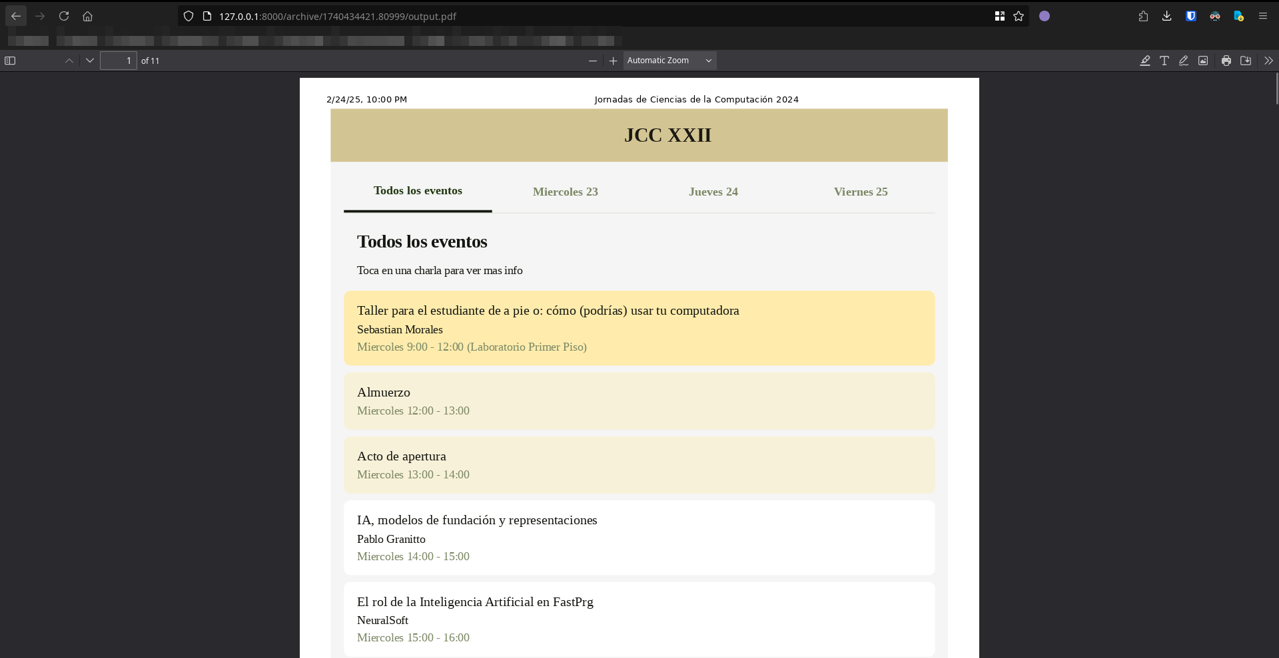The width and height of the screenshot is (1279, 658).
Task: Save the PDF document
Action: tap(1246, 61)
